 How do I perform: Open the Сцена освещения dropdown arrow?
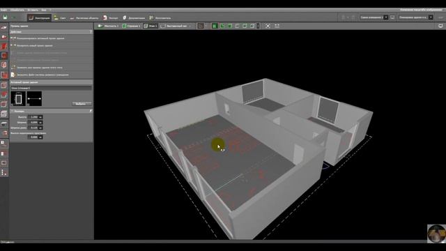[385, 17]
